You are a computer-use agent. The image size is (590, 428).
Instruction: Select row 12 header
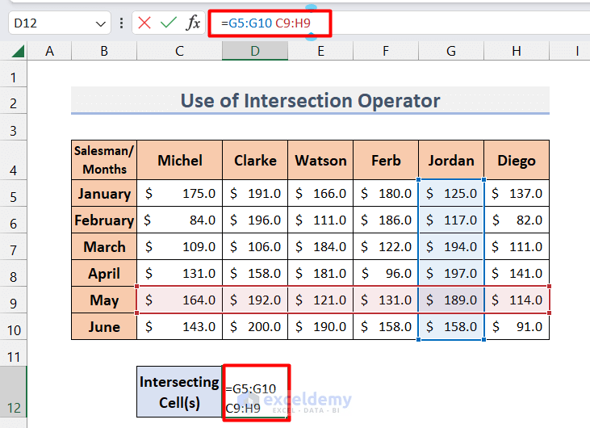tap(14, 392)
